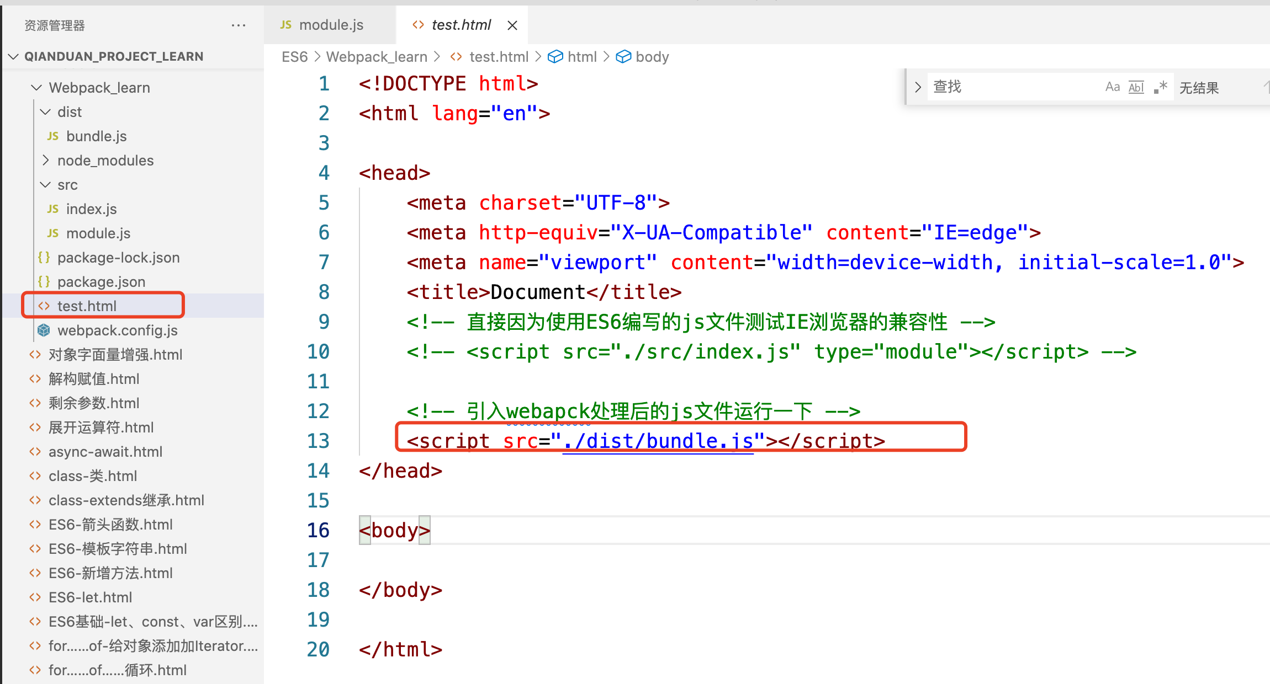This screenshot has width=1270, height=684.
Task: Open ES6-模板字符串.html file
Action: 118,549
